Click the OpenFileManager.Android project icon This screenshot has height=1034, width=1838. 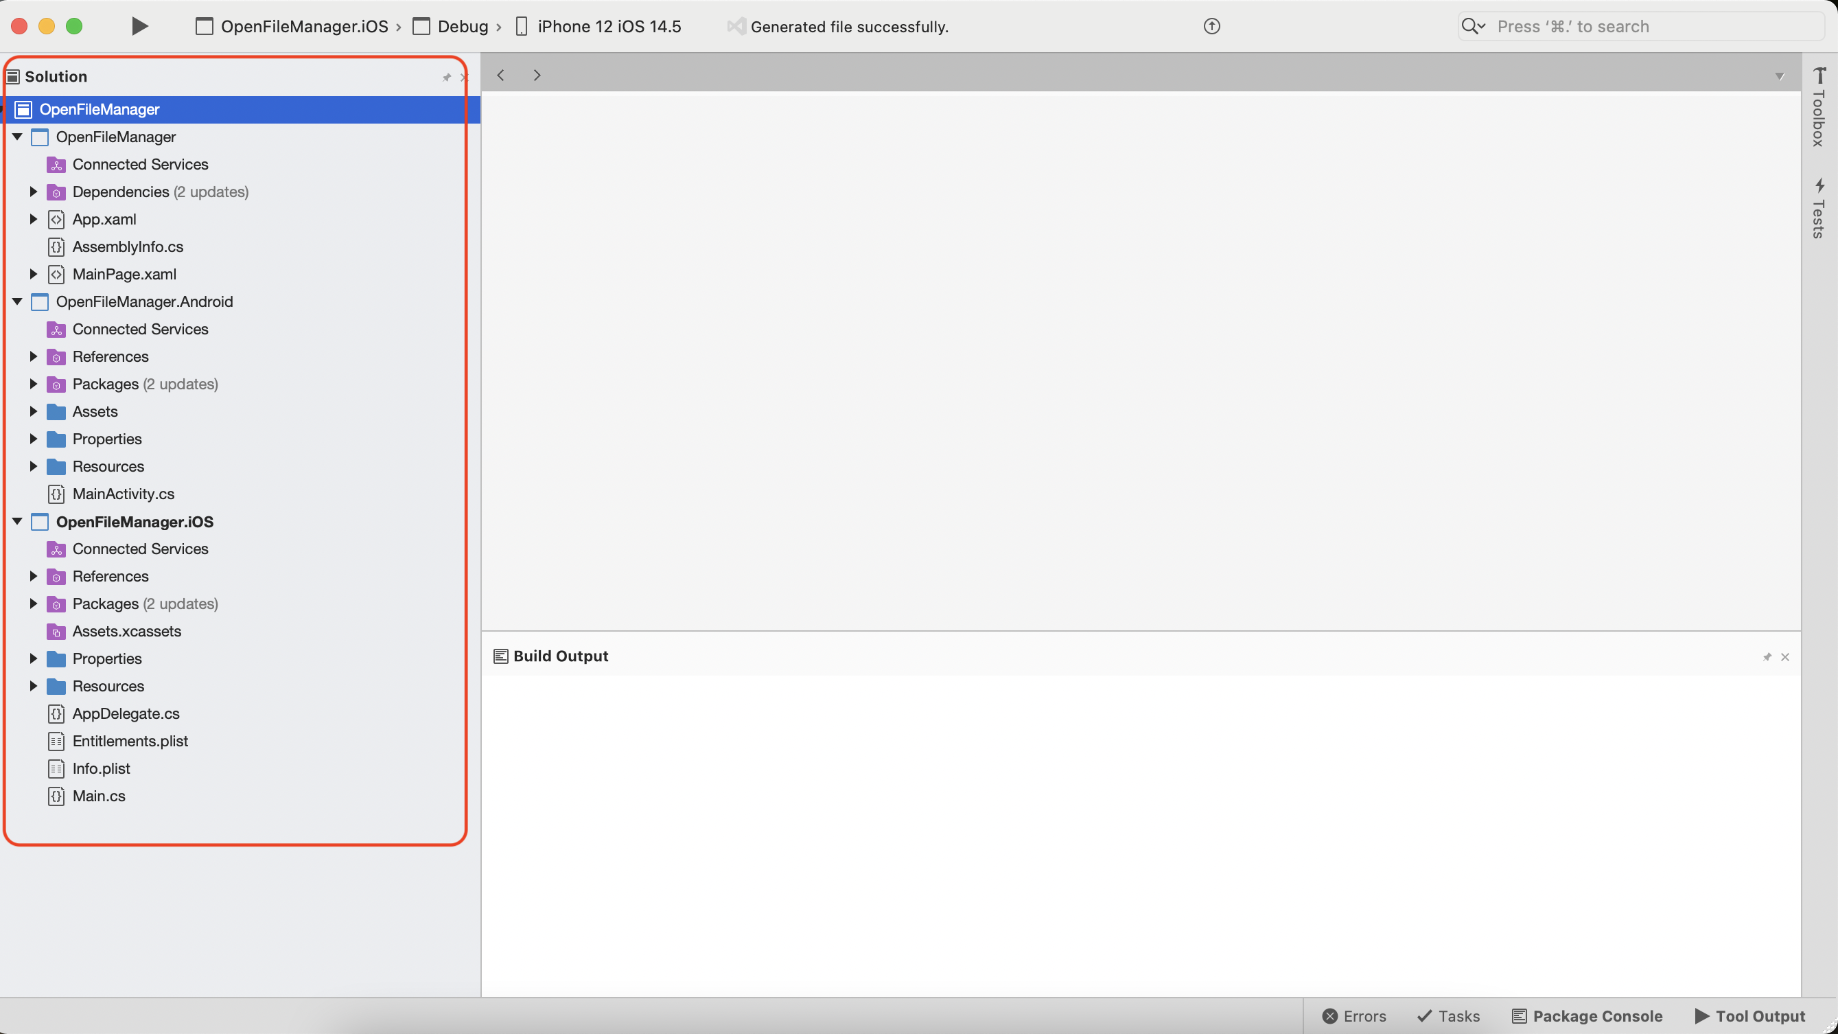40,302
